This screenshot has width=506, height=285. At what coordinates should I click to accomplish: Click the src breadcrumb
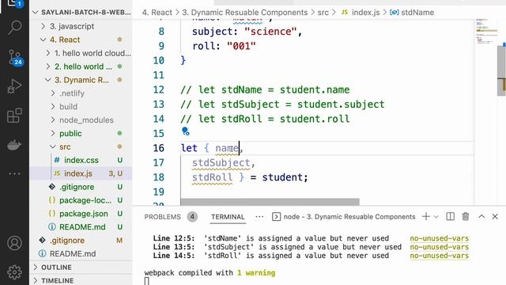point(323,13)
